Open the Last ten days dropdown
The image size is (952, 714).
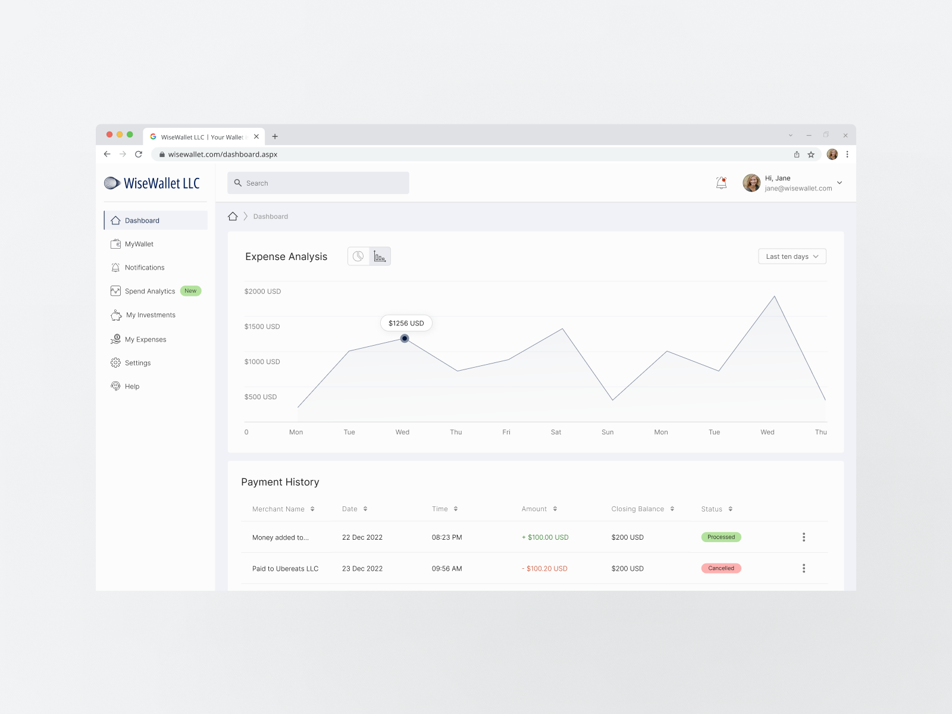(792, 256)
